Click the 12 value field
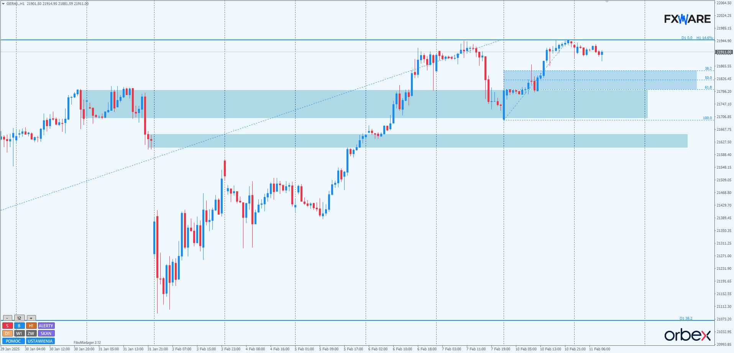 point(19,318)
